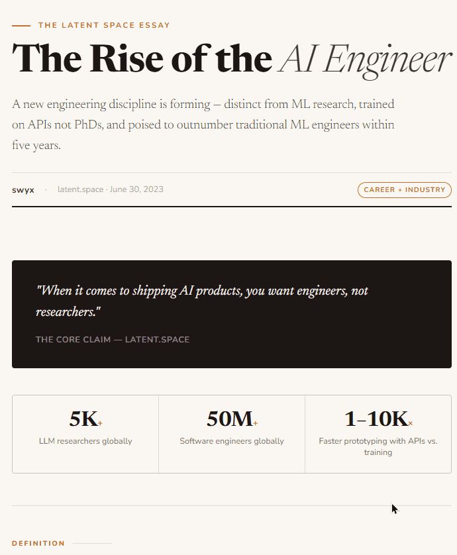Click the orange dash before the kicker
Image resolution: width=457 pixels, height=555 pixels.
click(21, 25)
